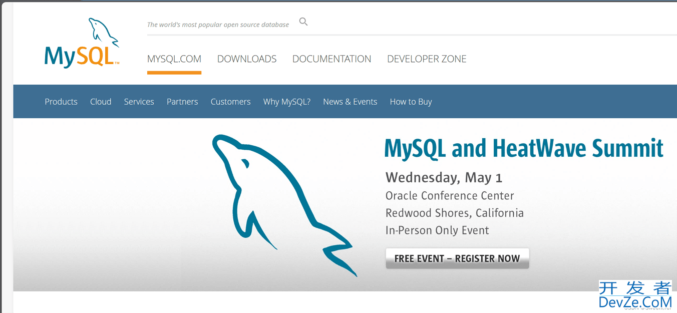
Task: Select the MYSQL.COM tab
Action: 174,59
